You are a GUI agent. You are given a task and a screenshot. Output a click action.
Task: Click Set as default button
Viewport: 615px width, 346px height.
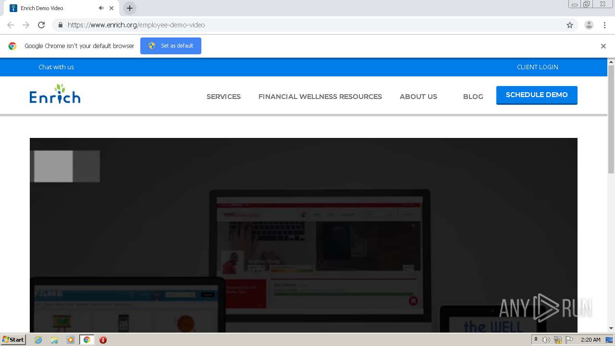[171, 46]
